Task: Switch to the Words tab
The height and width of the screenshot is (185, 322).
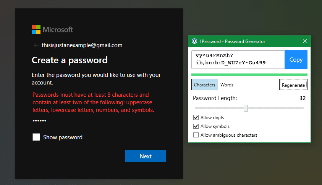Action: point(227,85)
